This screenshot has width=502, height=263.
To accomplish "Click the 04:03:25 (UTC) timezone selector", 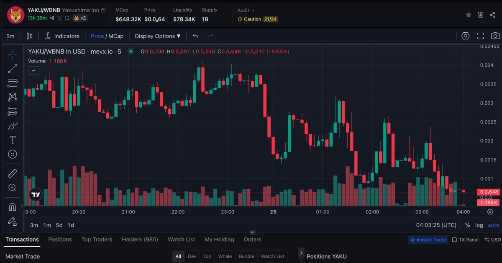I will (x=436, y=225).
